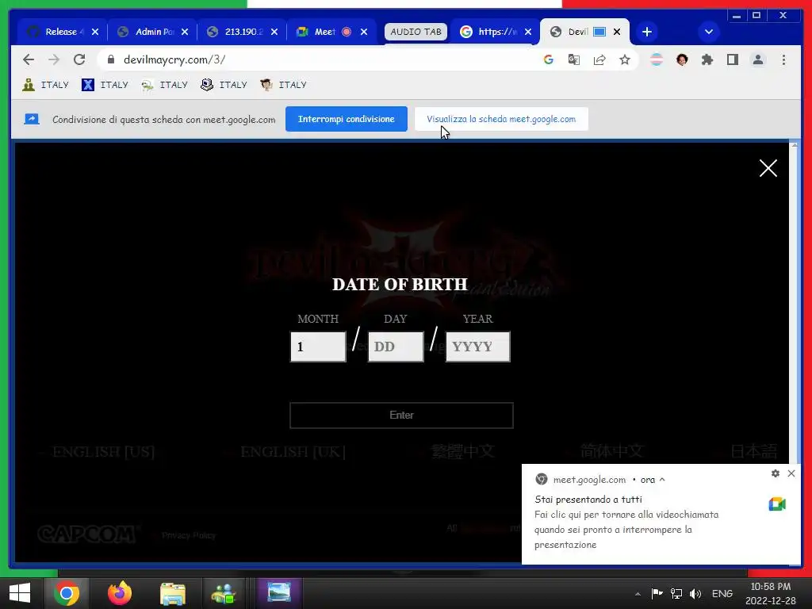Click the striped flag extension icon
Image resolution: width=812 pixels, height=609 pixels.
pyautogui.click(x=656, y=59)
